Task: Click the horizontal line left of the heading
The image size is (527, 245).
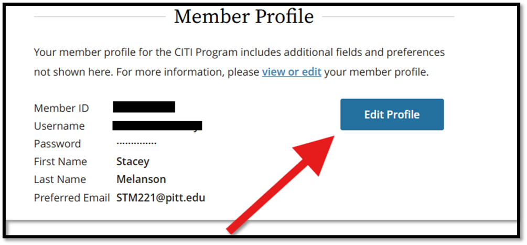Action: click(x=100, y=16)
